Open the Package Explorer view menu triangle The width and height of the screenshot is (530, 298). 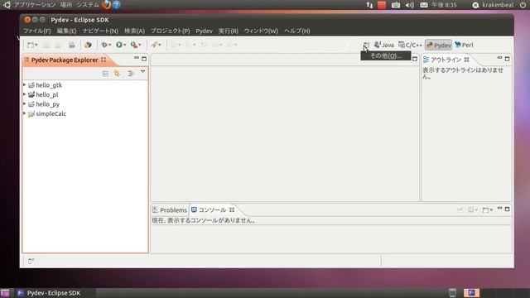point(142,72)
